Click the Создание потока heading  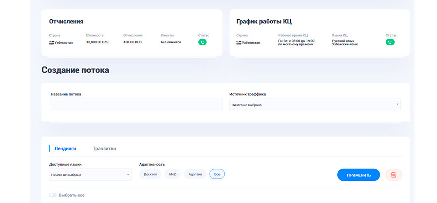coord(75,70)
